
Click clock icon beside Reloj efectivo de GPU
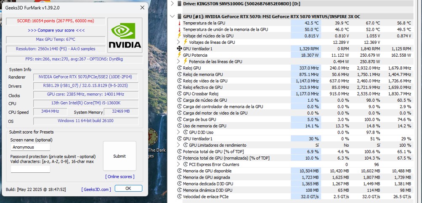[180, 87]
